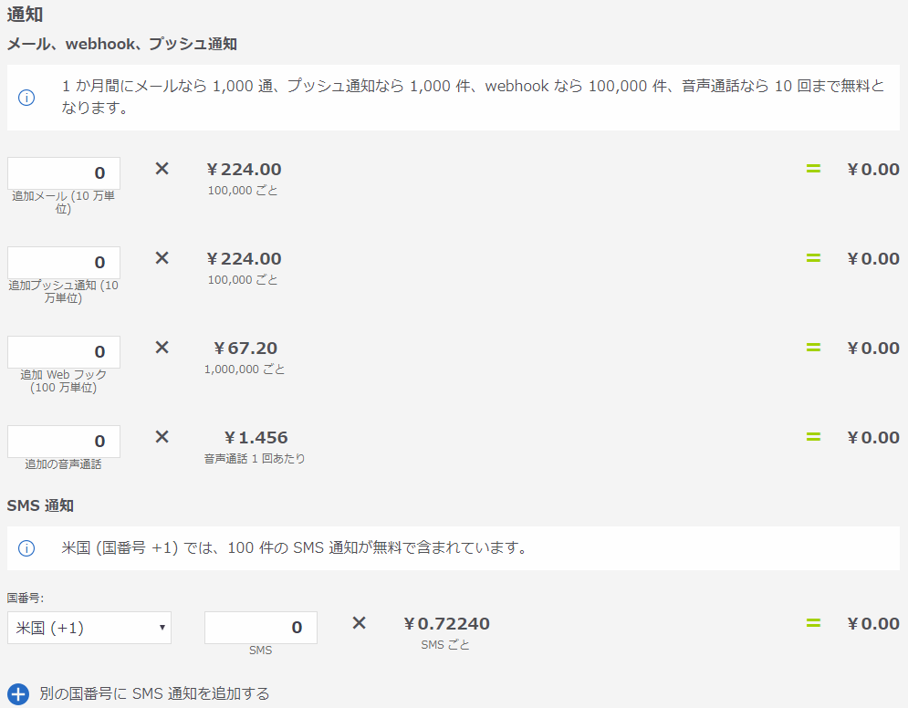Click the multiply icon beside additional emails row
Image resolution: width=908 pixels, height=708 pixels.
tap(162, 169)
